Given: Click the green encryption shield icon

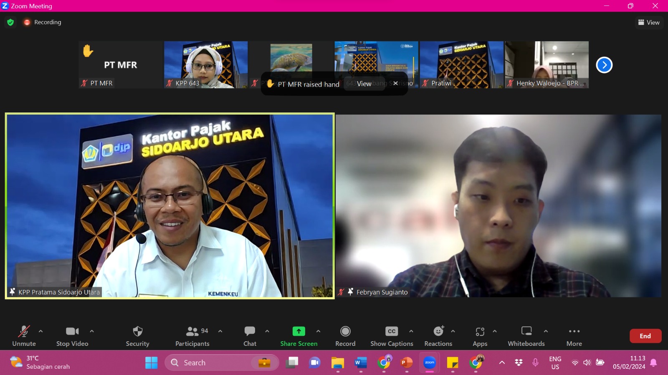Looking at the screenshot, I should [x=10, y=22].
